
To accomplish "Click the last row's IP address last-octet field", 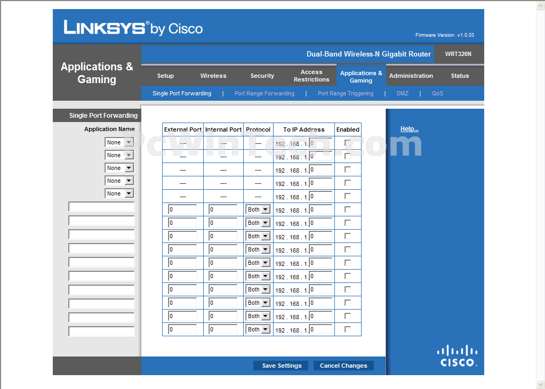I will tap(320, 329).
